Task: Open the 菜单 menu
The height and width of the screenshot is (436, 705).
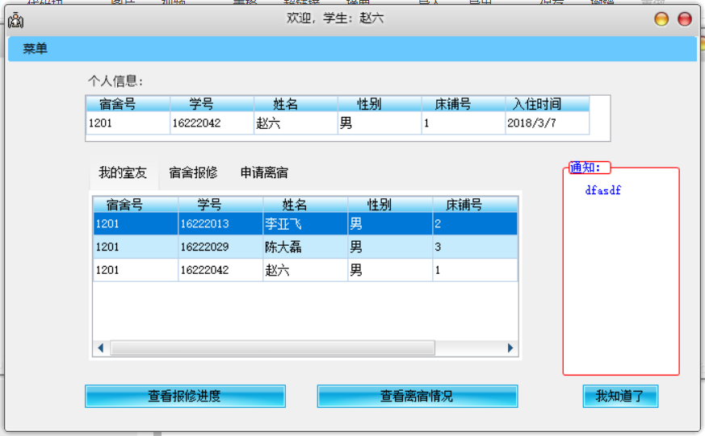Action: [x=35, y=48]
